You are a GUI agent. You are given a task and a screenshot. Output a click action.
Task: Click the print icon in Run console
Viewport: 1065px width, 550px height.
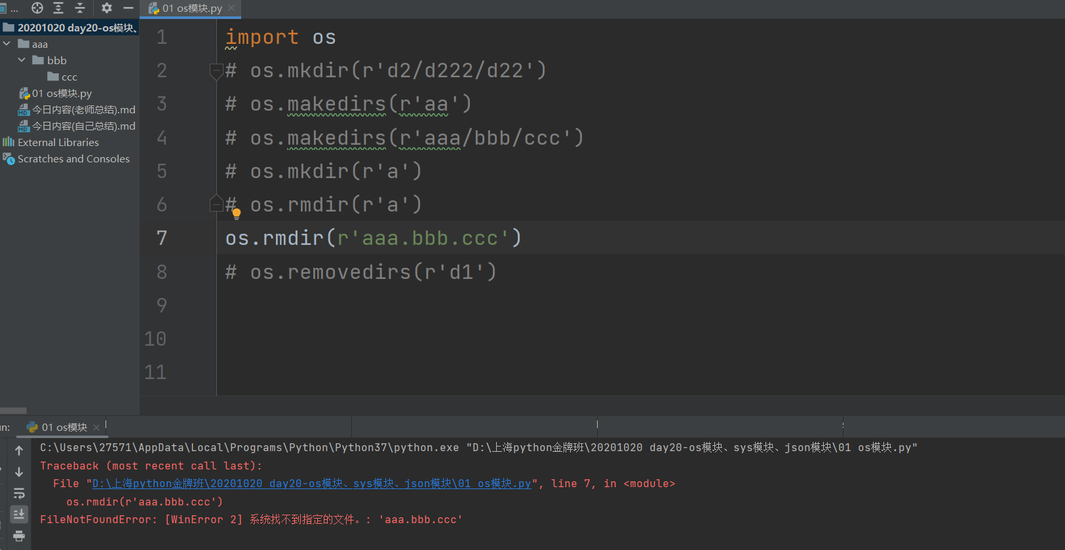coord(19,536)
